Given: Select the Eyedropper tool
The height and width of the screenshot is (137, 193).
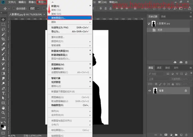Looking at the screenshot, I should pos(3,44).
